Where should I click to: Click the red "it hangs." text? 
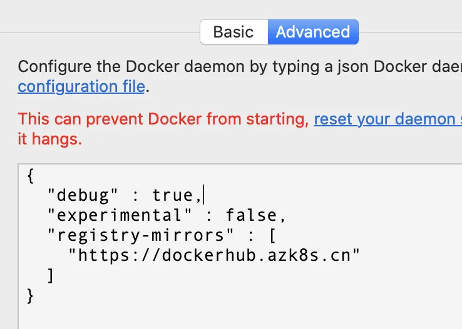pos(50,139)
